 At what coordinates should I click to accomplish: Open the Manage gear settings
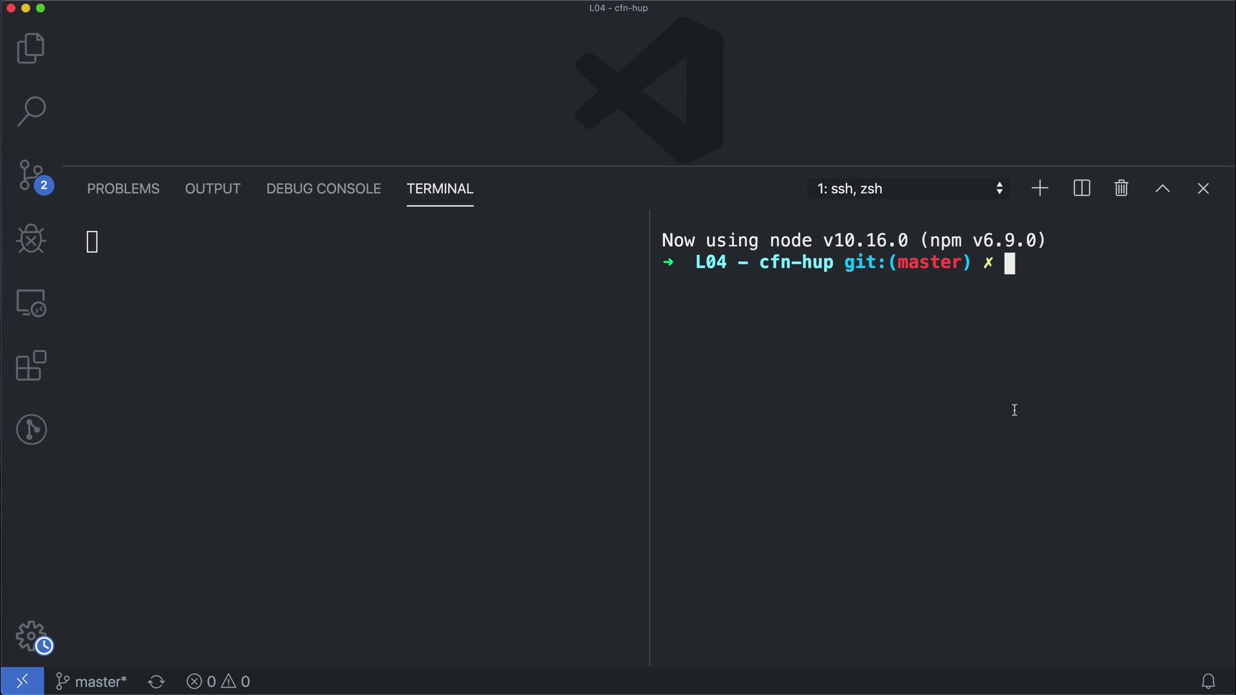click(31, 636)
